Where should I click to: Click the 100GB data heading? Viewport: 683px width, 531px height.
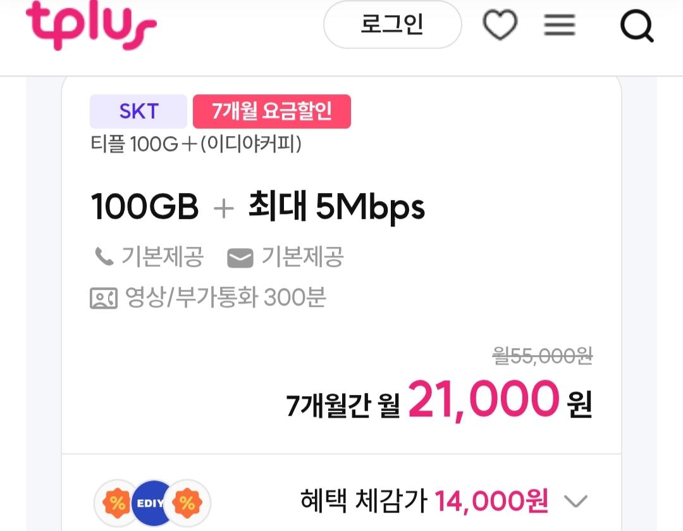[x=145, y=207]
